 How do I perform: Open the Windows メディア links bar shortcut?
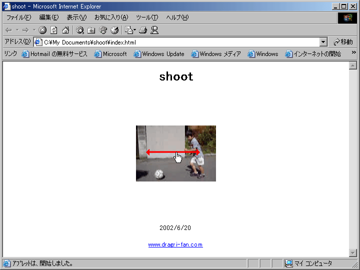pyautogui.click(x=216, y=54)
